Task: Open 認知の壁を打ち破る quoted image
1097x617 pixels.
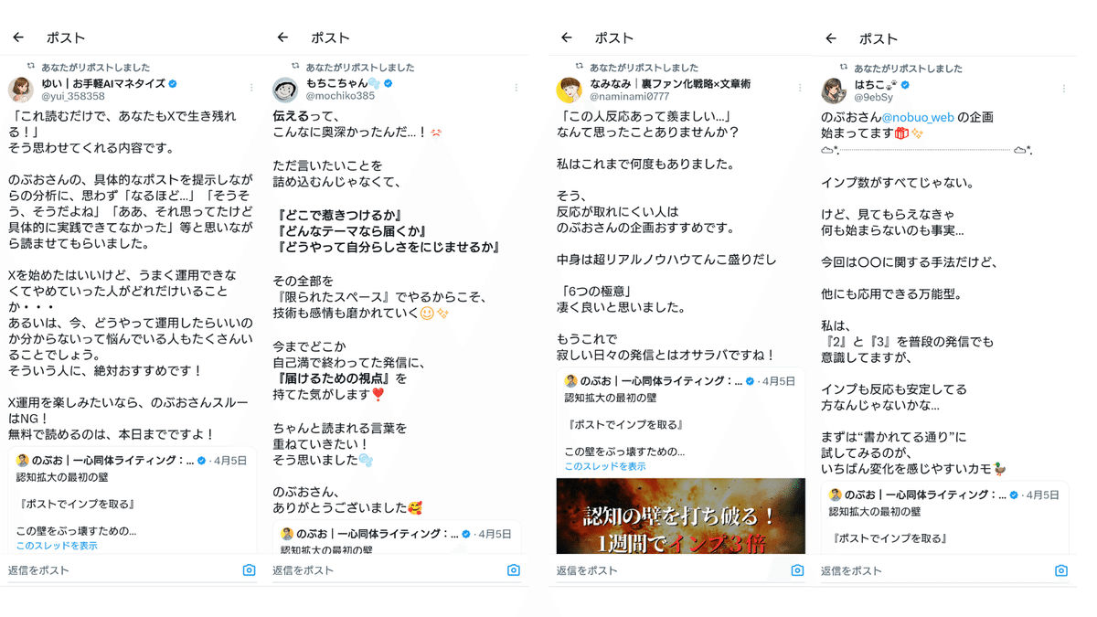Action: pyautogui.click(x=680, y=516)
